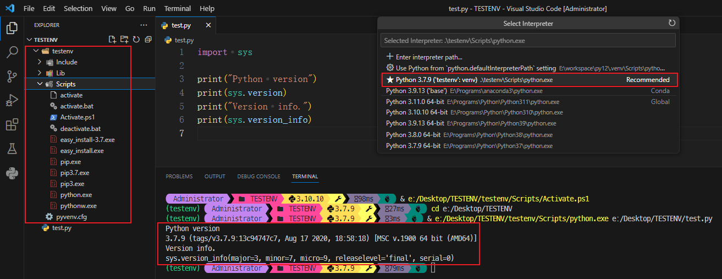Viewport: 722px width, 279px height.
Task: Refresh the interpreter list
Action: coord(671,23)
